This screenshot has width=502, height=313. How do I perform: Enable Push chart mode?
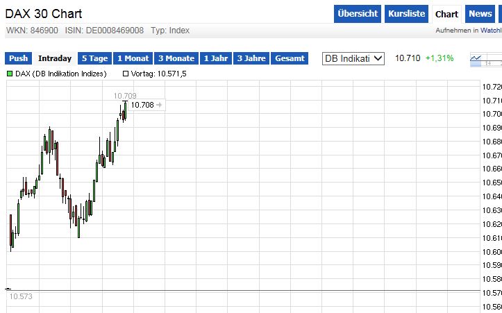(x=18, y=58)
